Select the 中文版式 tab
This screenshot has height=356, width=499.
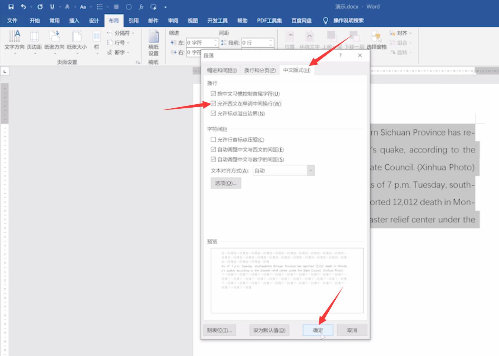297,70
